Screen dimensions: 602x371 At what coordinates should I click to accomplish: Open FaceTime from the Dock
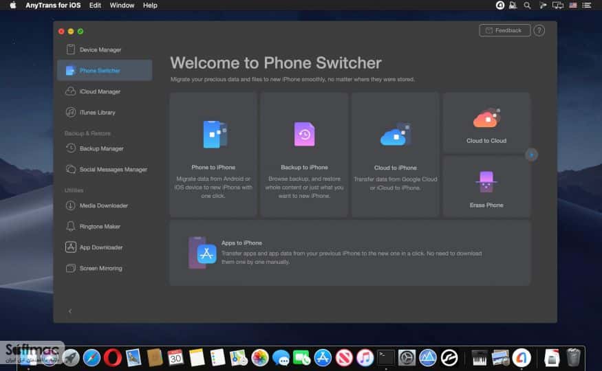(302, 358)
